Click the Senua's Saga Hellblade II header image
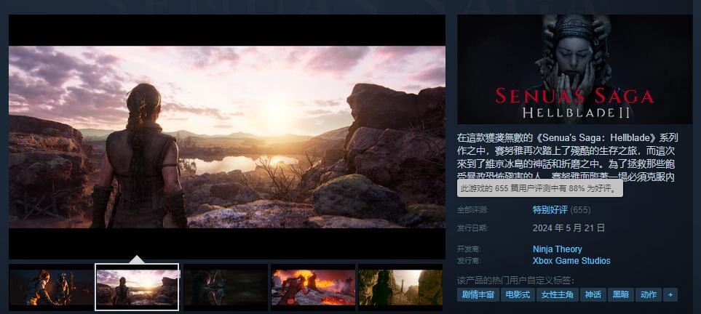701x314 pixels. pos(574,69)
